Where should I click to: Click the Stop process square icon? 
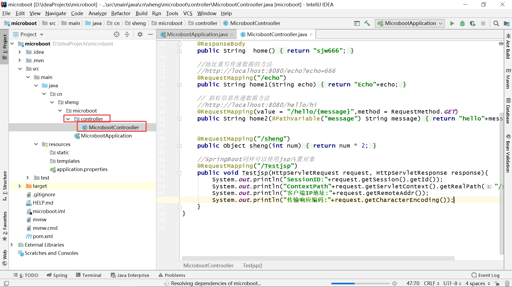483,23
